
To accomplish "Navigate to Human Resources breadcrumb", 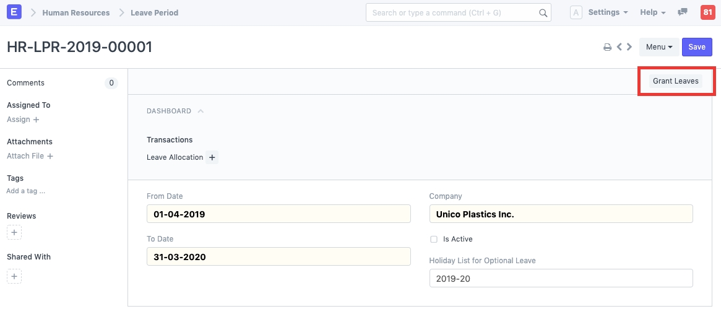I will click(x=76, y=12).
